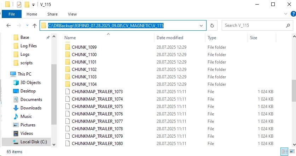The width and height of the screenshot is (296, 156).
Task: Click file list scroll down arrow
Action: pyautogui.click(x=294, y=145)
